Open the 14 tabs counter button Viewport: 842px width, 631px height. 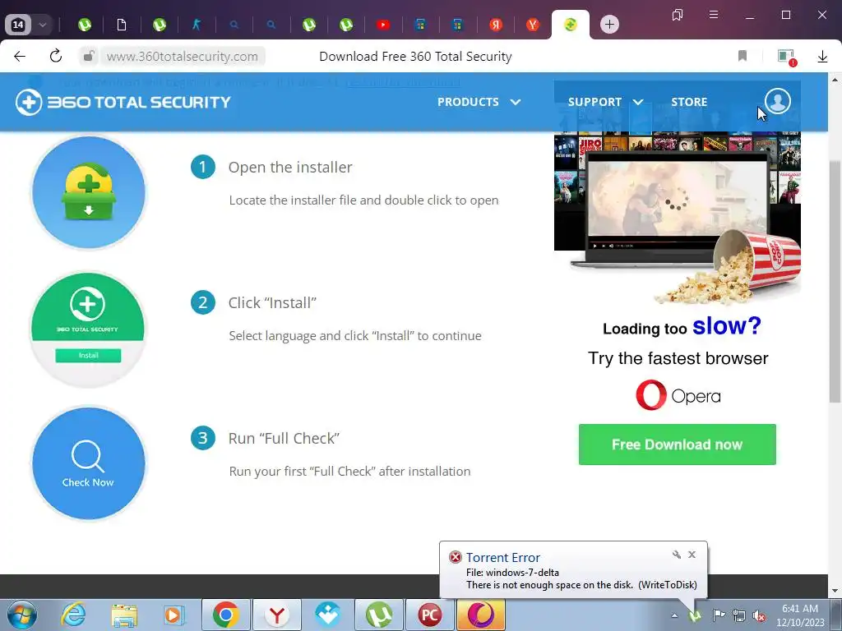(18, 25)
